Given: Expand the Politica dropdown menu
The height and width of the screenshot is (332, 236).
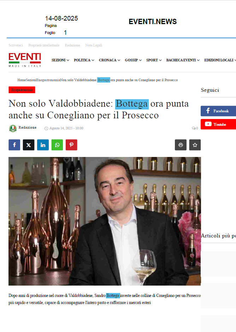Looking at the screenshot, I should [x=84, y=60].
